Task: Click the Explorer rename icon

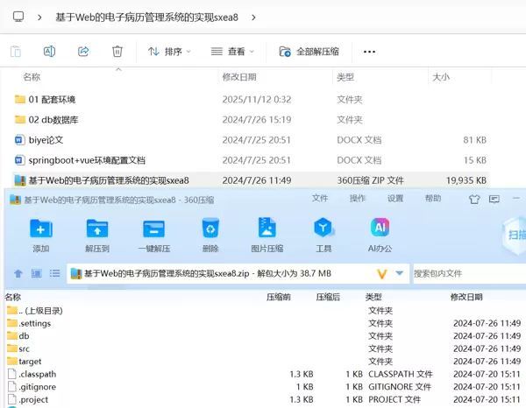Action: click(49, 52)
